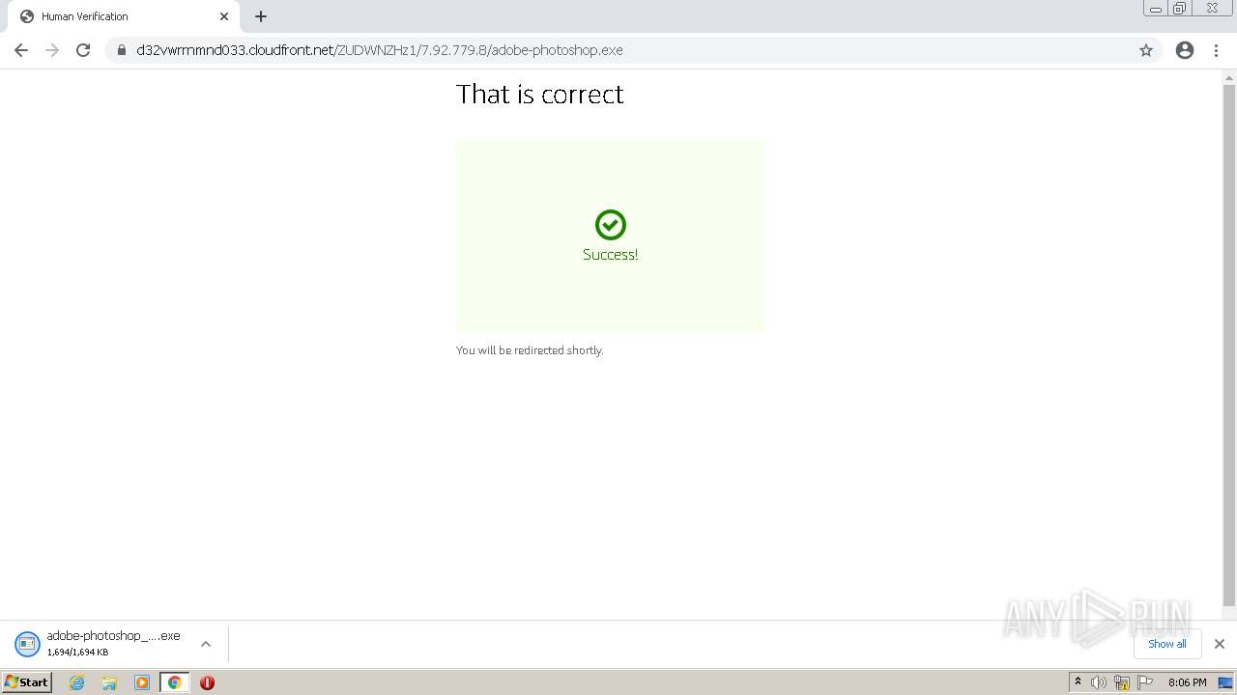Click the red shield taskbar icon

coord(207,682)
